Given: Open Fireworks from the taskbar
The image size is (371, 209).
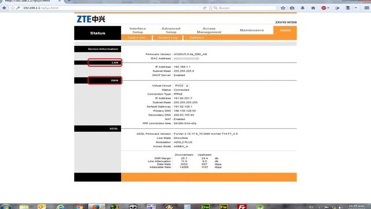Looking at the screenshot, I should tap(224, 207).
